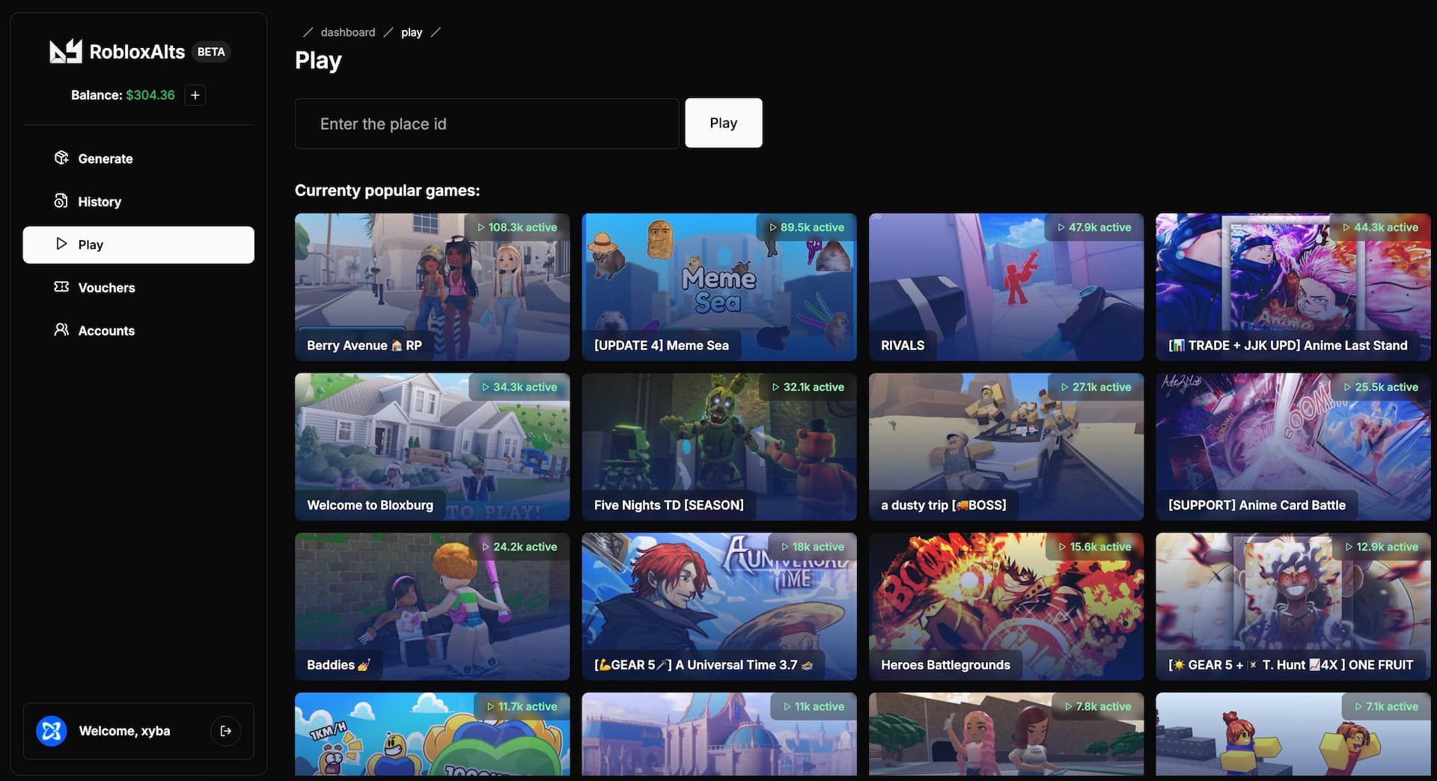Click the 12.9k active badge
Screen dimensions: 1437x781
[1382, 547]
